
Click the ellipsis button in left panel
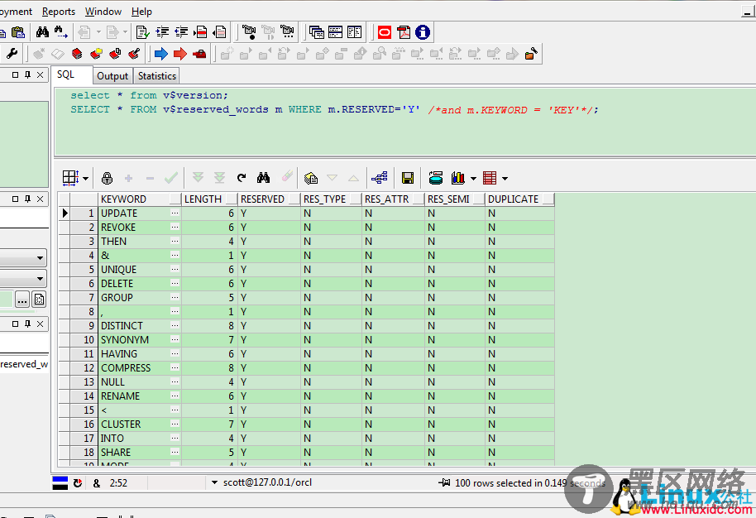[22, 300]
